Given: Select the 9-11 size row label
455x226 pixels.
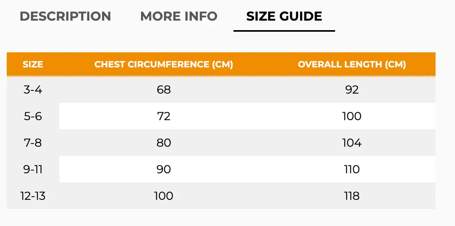Looking at the screenshot, I should pos(33,169).
